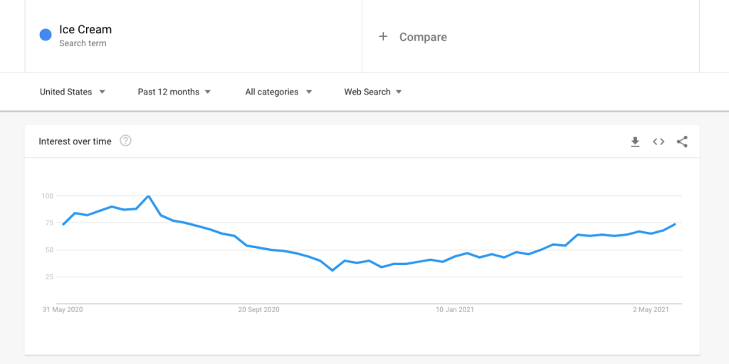The width and height of the screenshot is (729, 364).
Task: Click the blue Ice Cream color dot
Action: tap(46, 35)
